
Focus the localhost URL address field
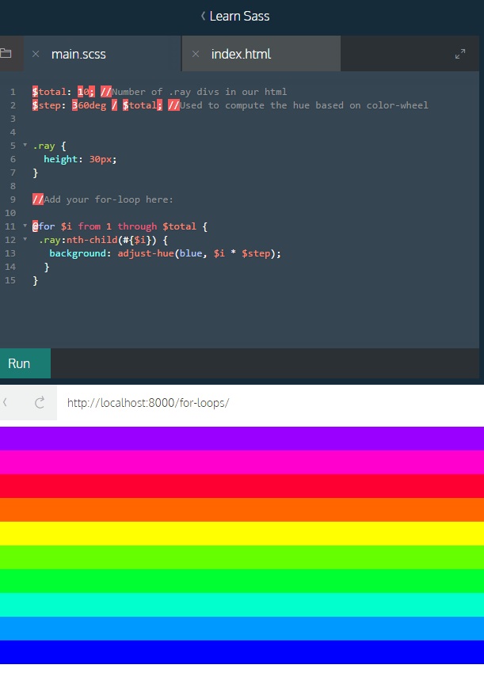[270, 403]
